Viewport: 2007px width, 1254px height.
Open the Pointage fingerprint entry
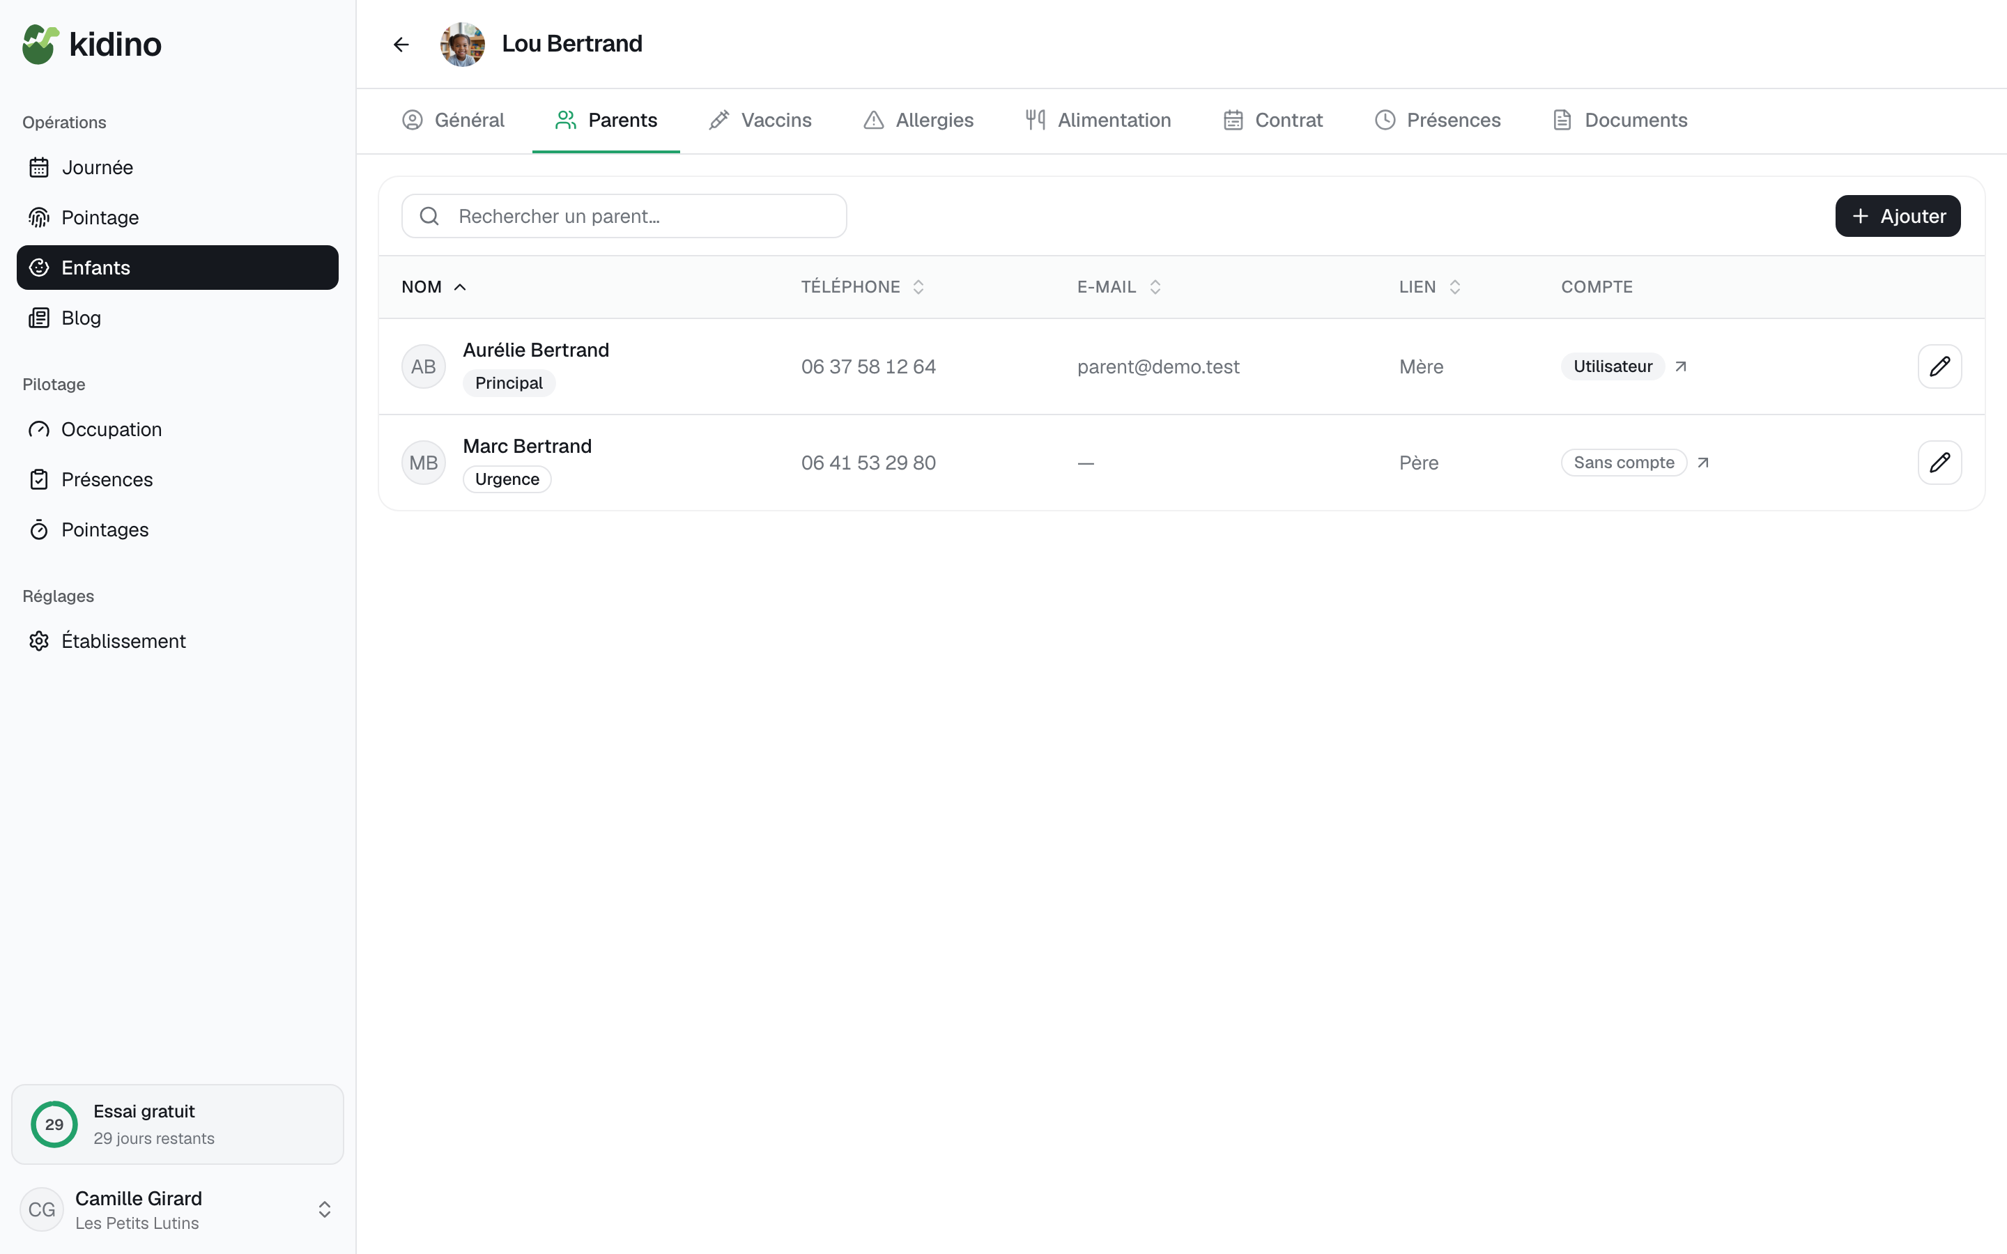[178, 217]
